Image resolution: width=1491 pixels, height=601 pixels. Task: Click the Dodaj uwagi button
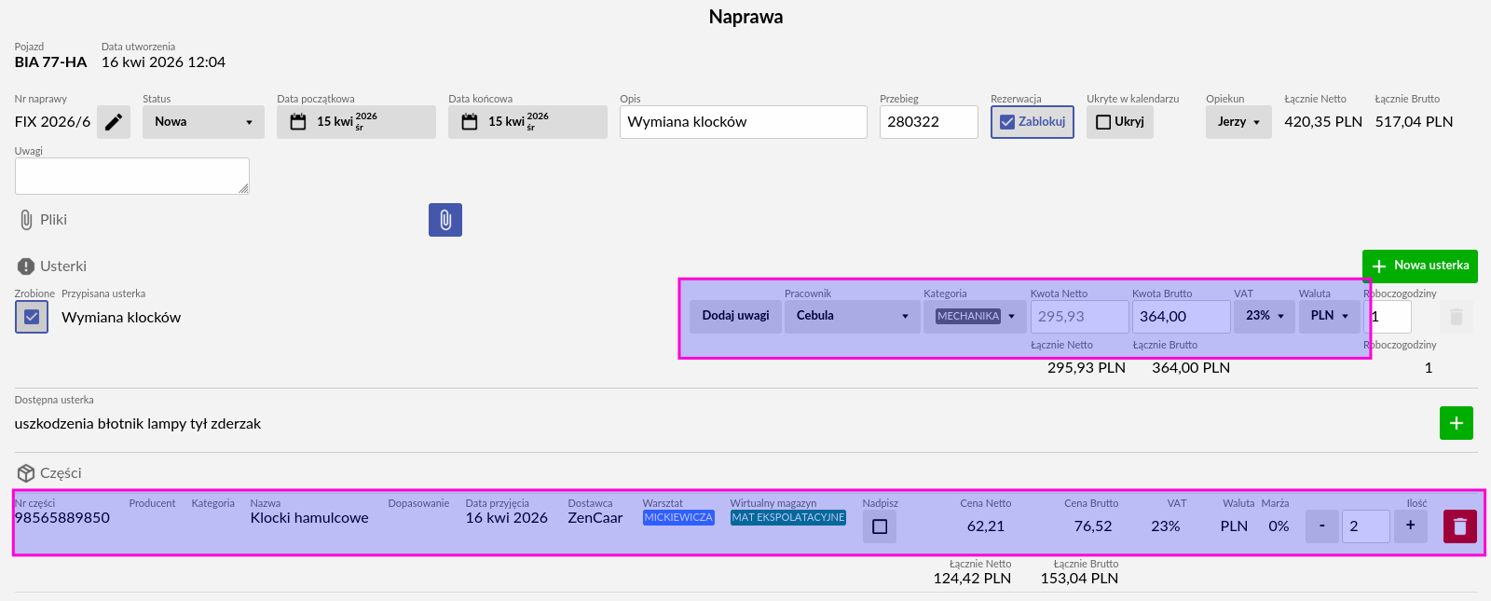coord(735,316)
